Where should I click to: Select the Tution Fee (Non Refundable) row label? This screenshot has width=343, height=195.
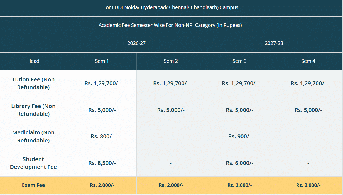point(33,83)
